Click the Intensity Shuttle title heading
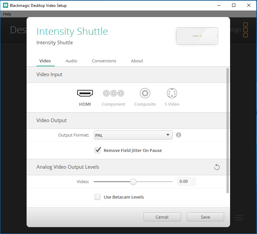 pyautogui.click(x=72, y=31)
